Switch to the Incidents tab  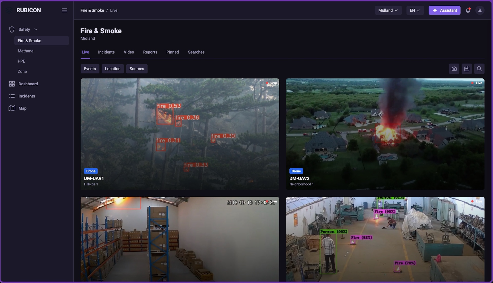pyautogui.click(x=106, y=52)
